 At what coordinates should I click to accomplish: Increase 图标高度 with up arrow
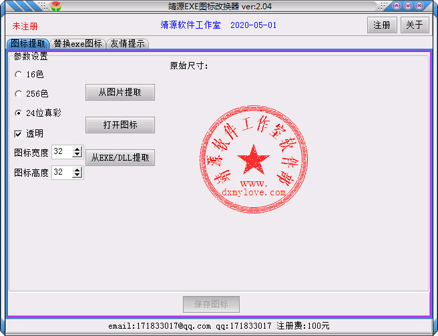77,170
